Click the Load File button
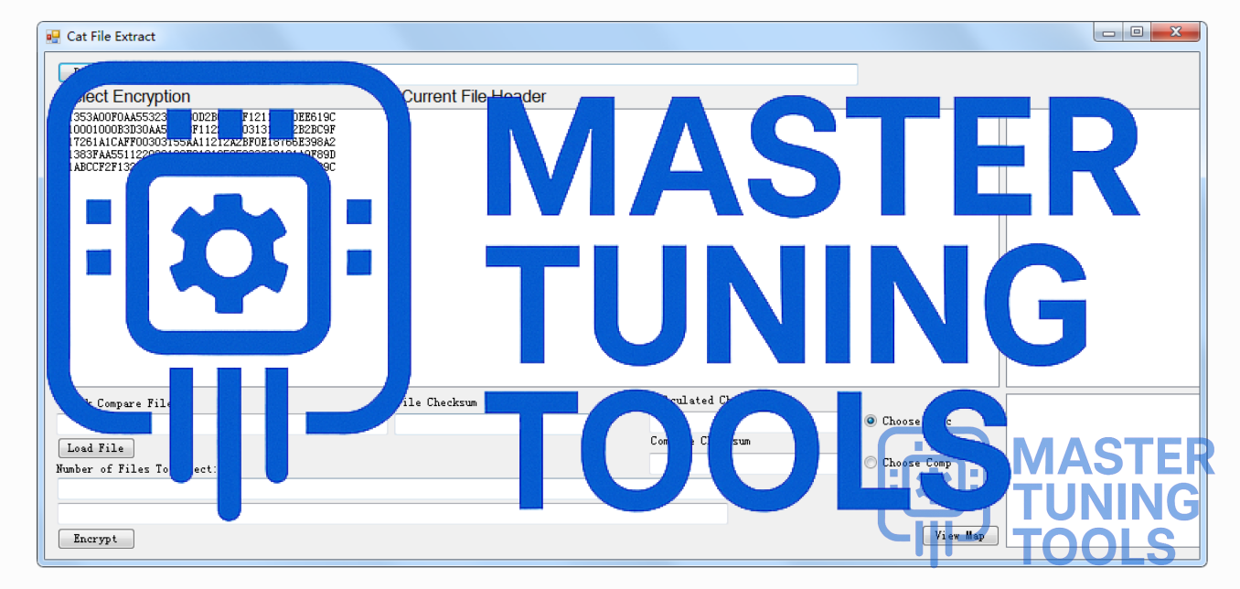 [x=95, y=448]
